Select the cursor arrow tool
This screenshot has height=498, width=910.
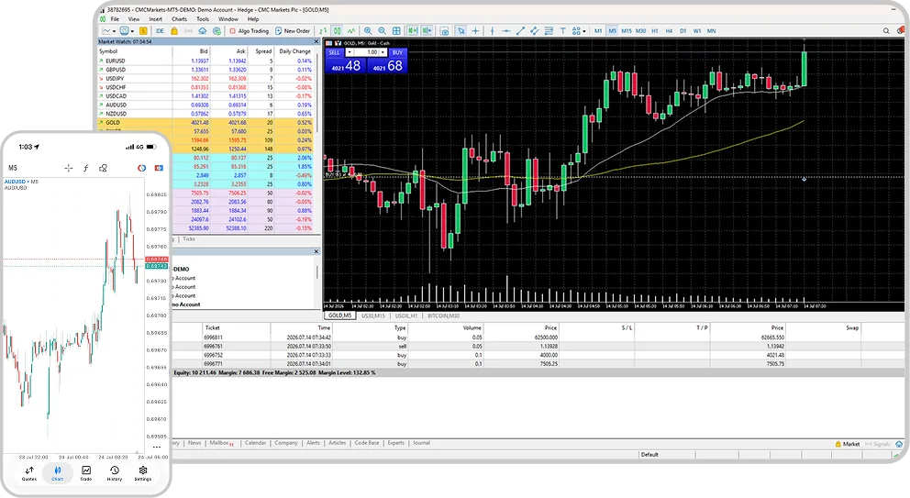coord(461,31)
